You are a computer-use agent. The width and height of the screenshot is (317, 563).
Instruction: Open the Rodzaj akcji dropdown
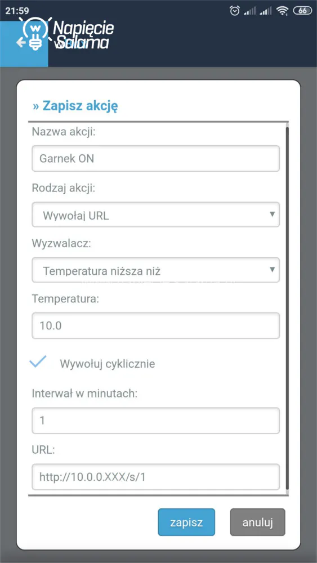pos(156,215)
